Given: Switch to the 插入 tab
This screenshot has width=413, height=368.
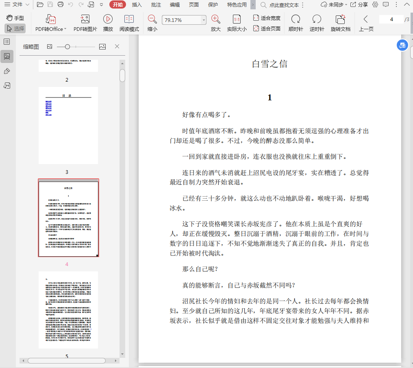Looking at the screenshot, I should (137, 5).
